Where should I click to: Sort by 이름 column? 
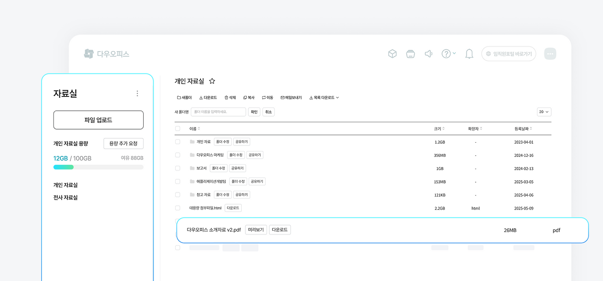click(195, 128)
